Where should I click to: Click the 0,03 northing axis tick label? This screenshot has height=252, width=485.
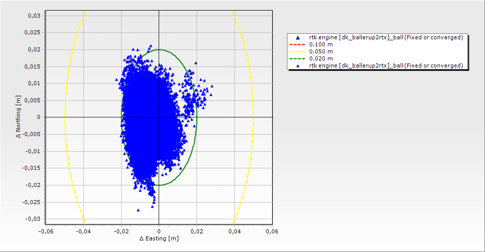[34, 16]
